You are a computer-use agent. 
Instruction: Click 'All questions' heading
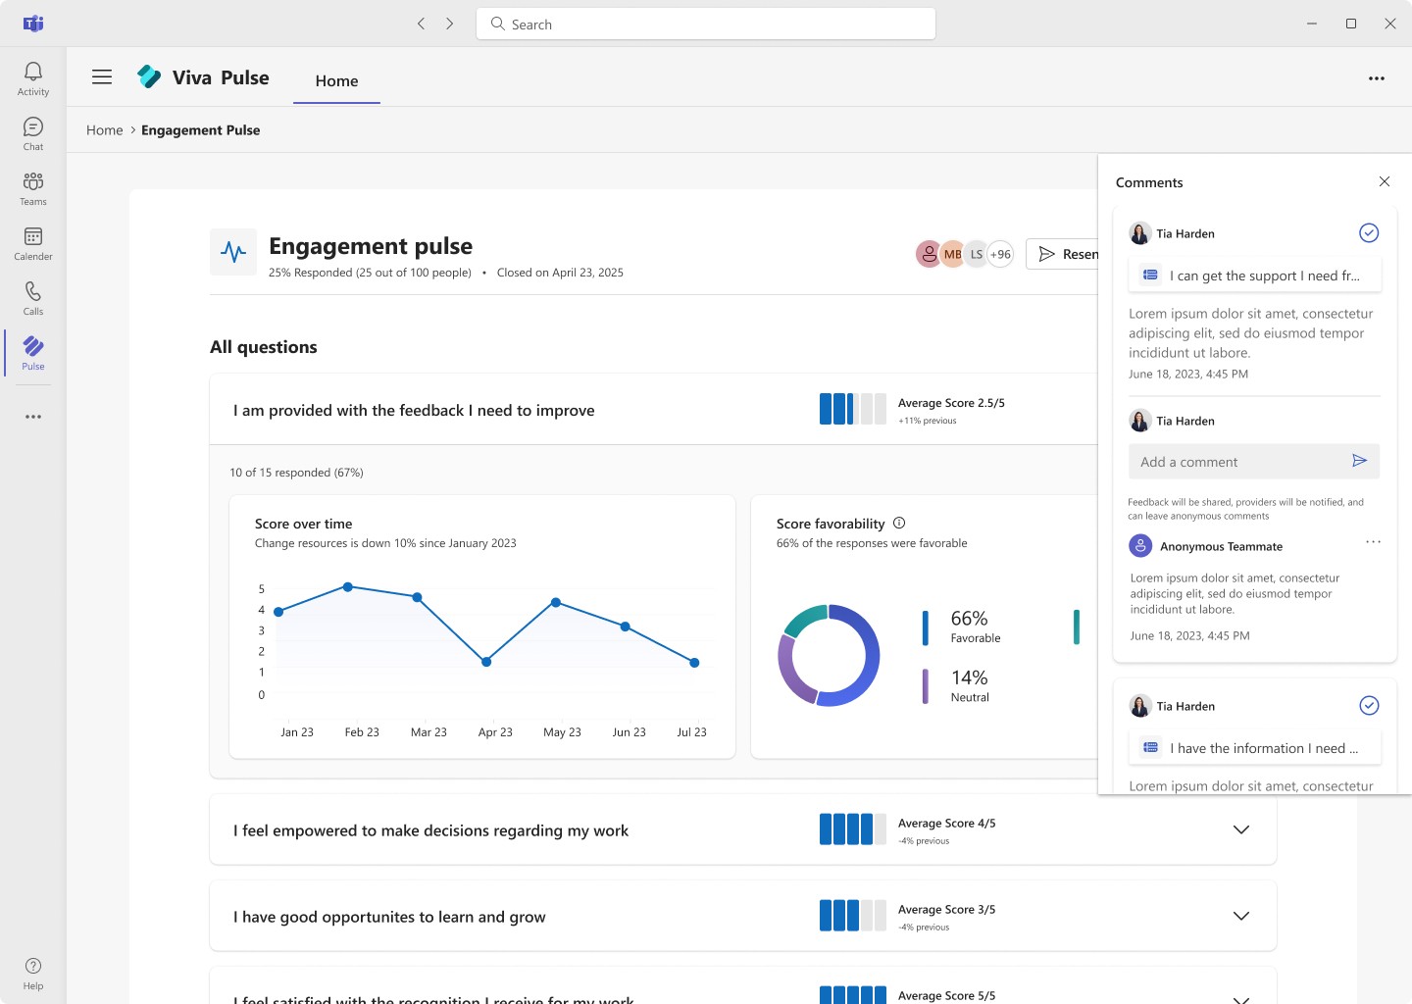click(264, 347)
